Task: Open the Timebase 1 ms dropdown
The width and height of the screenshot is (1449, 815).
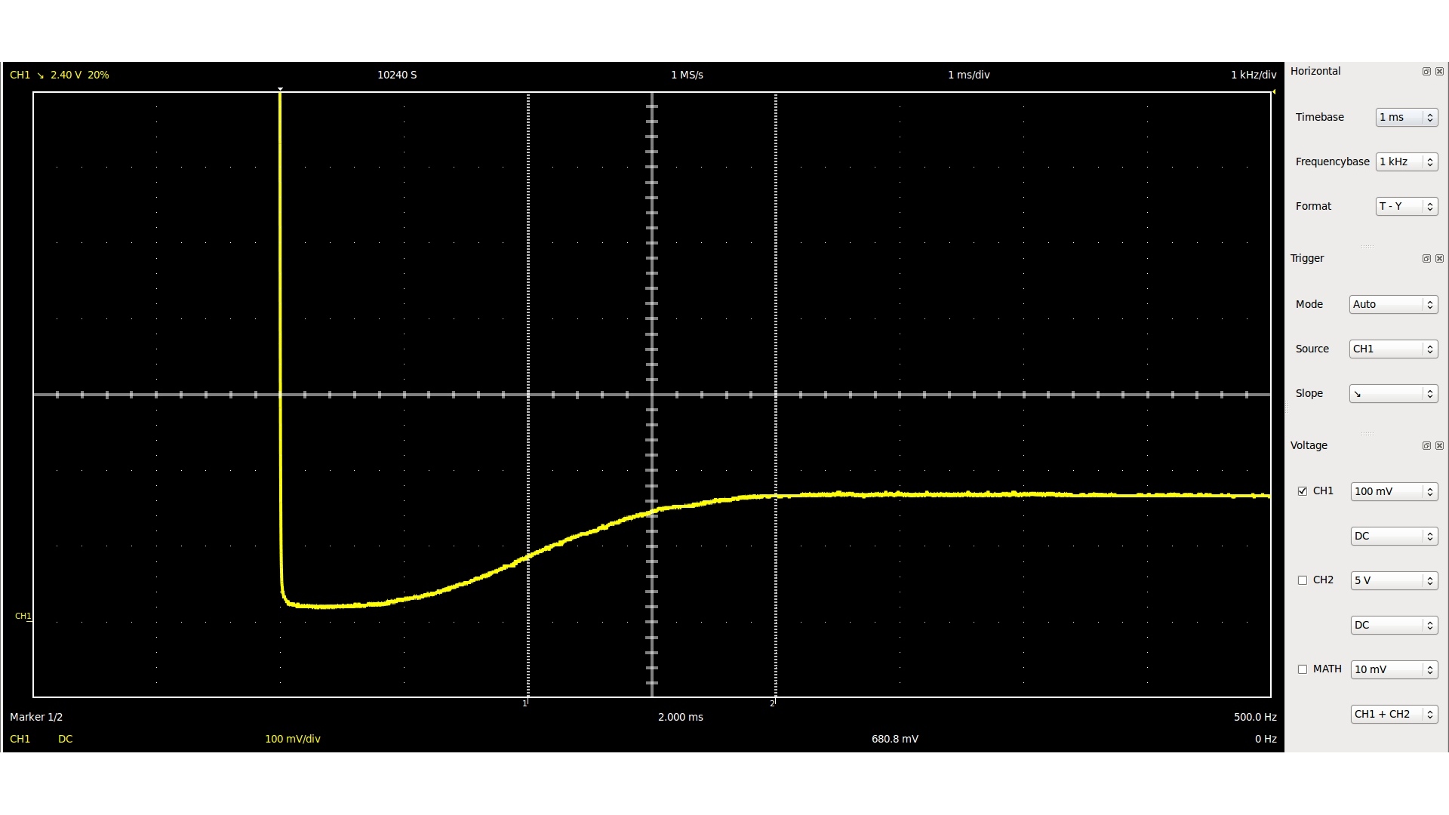Action: 1406,118
